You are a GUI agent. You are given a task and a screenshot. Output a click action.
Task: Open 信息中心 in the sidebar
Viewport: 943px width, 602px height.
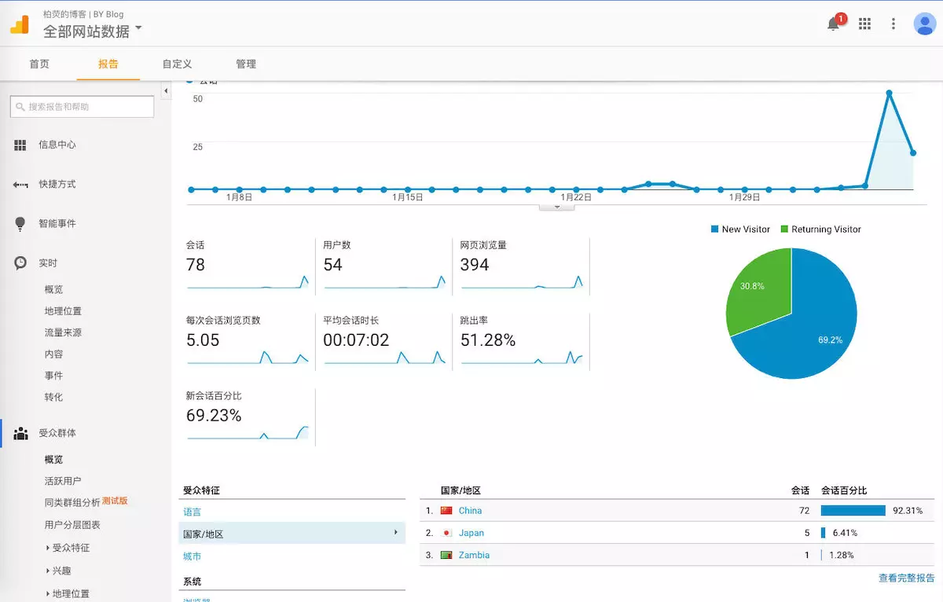(x=57, y=145)
